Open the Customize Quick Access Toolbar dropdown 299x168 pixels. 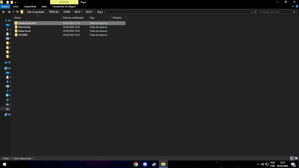coord(15,2)
